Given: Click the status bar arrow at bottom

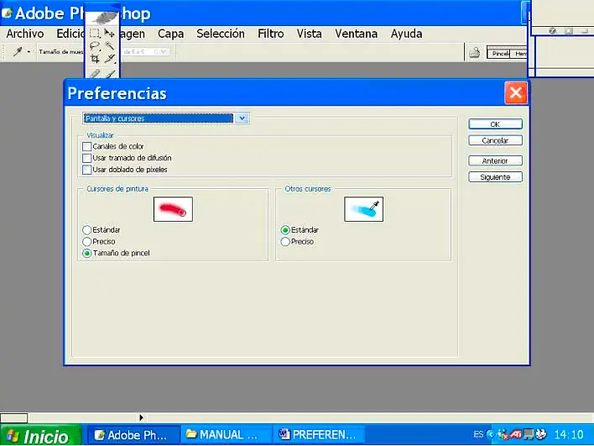Looking at the screenshot, I should [x=141, y=417].
